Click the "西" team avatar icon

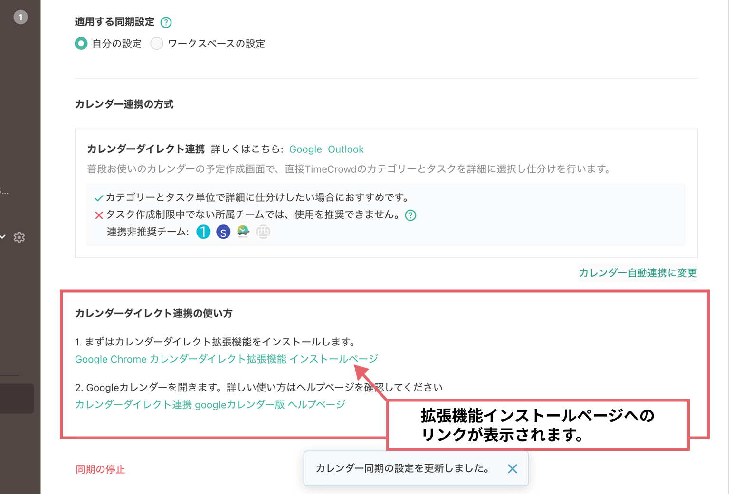click(263, 232)
